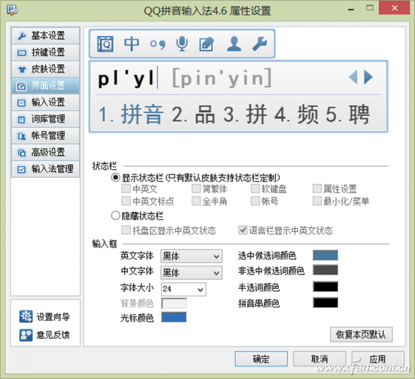Screen dimensions: 415x379
Task: Open the 皮肤设置 tab
Action: pyautogui.click(x=45, y=69)
